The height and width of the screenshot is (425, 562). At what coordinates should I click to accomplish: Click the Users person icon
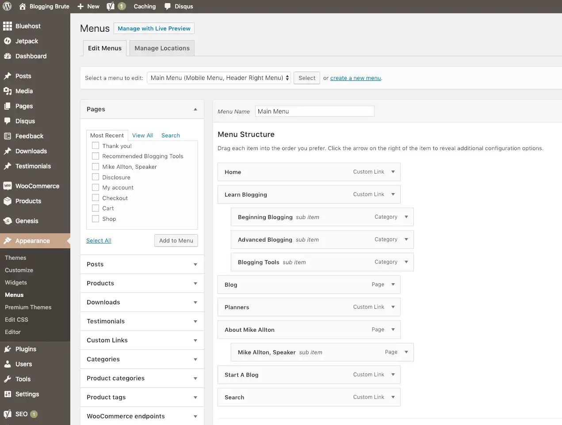point(8,364)
